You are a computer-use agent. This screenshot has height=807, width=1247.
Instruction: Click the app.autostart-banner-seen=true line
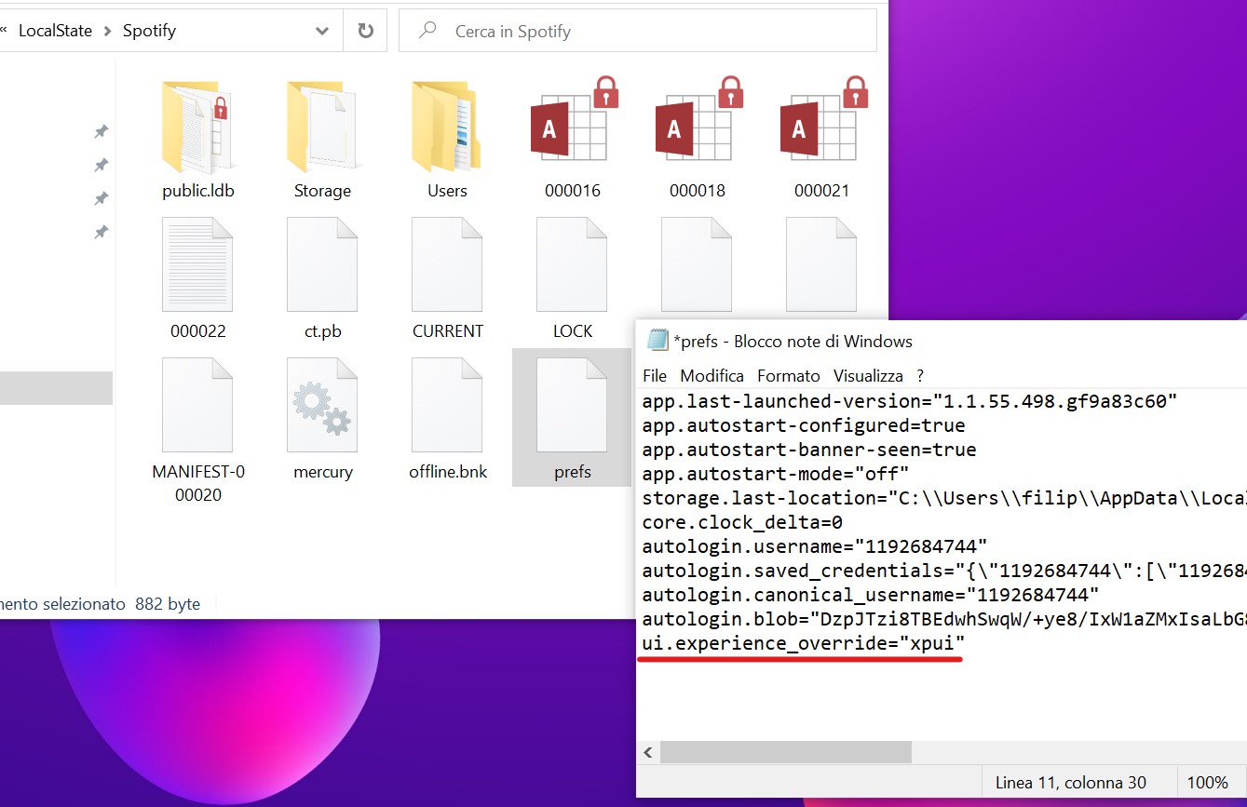[809, 450]
